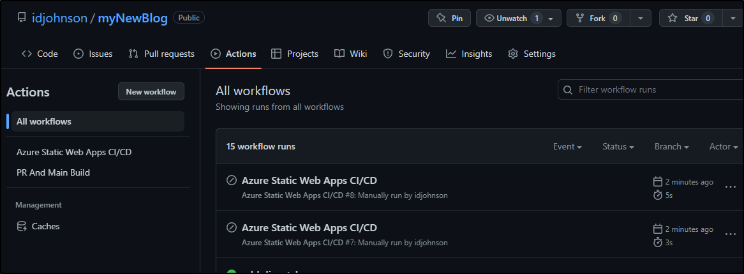Click the Management section heading

click(38, 205)
